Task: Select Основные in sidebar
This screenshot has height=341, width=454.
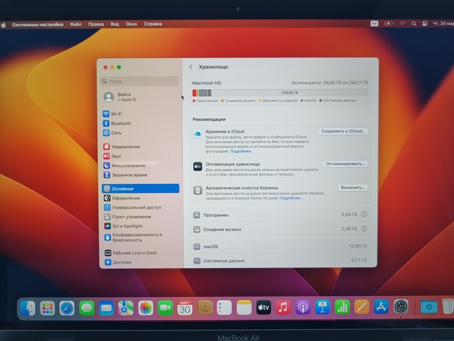Action: [x=141, y=188]
